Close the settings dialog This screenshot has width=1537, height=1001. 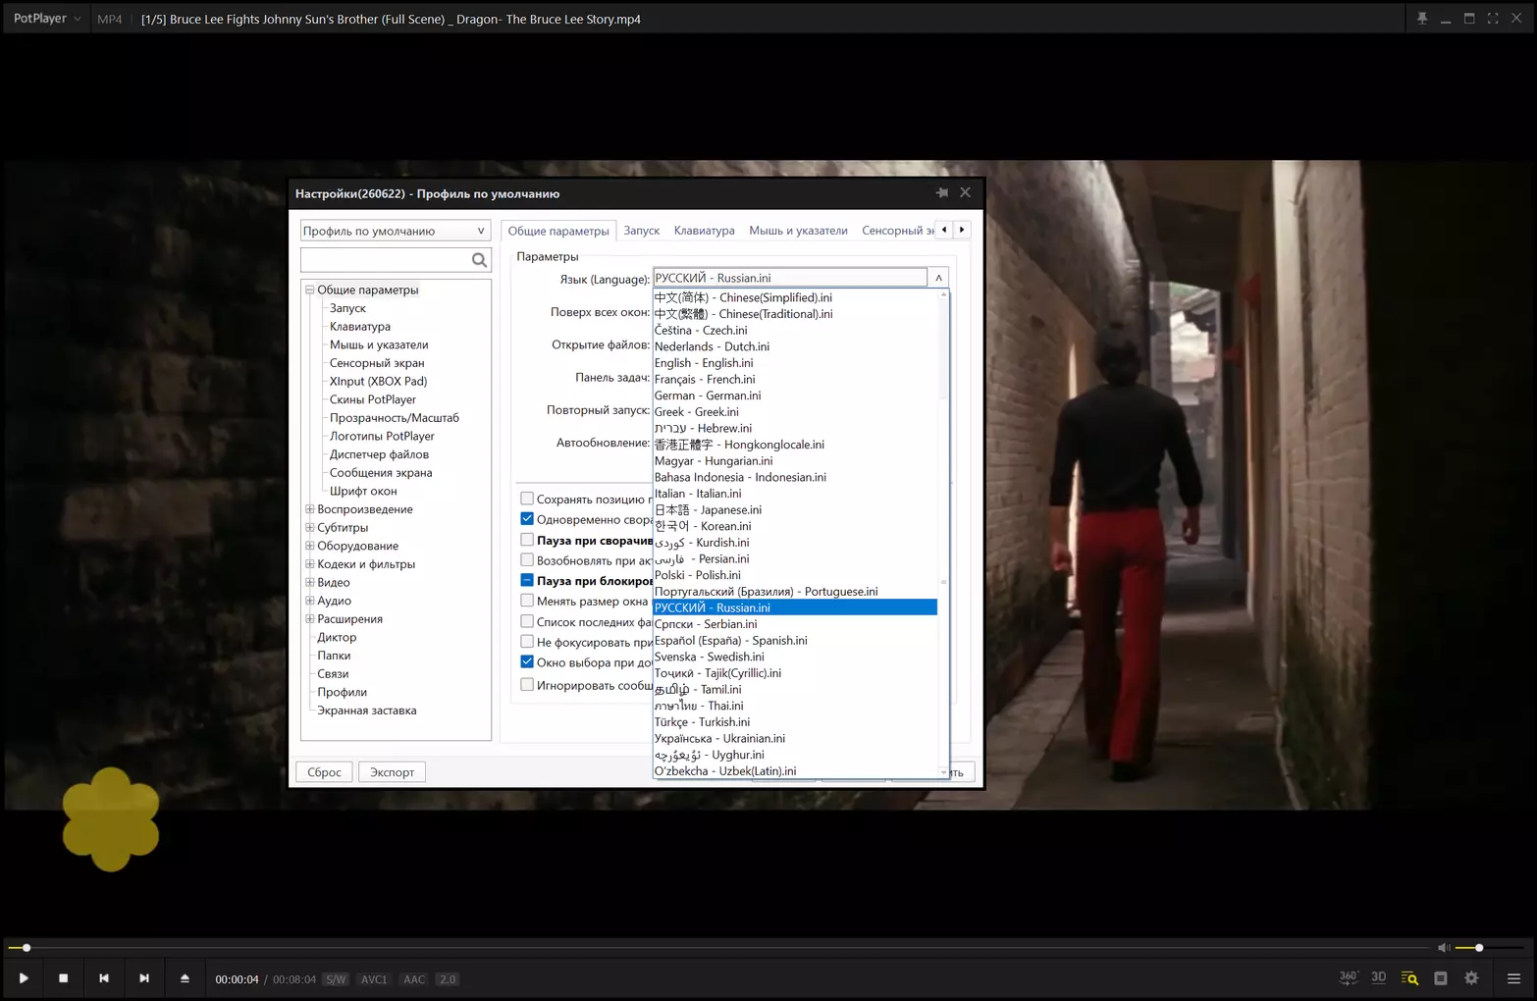pos(966,193)
